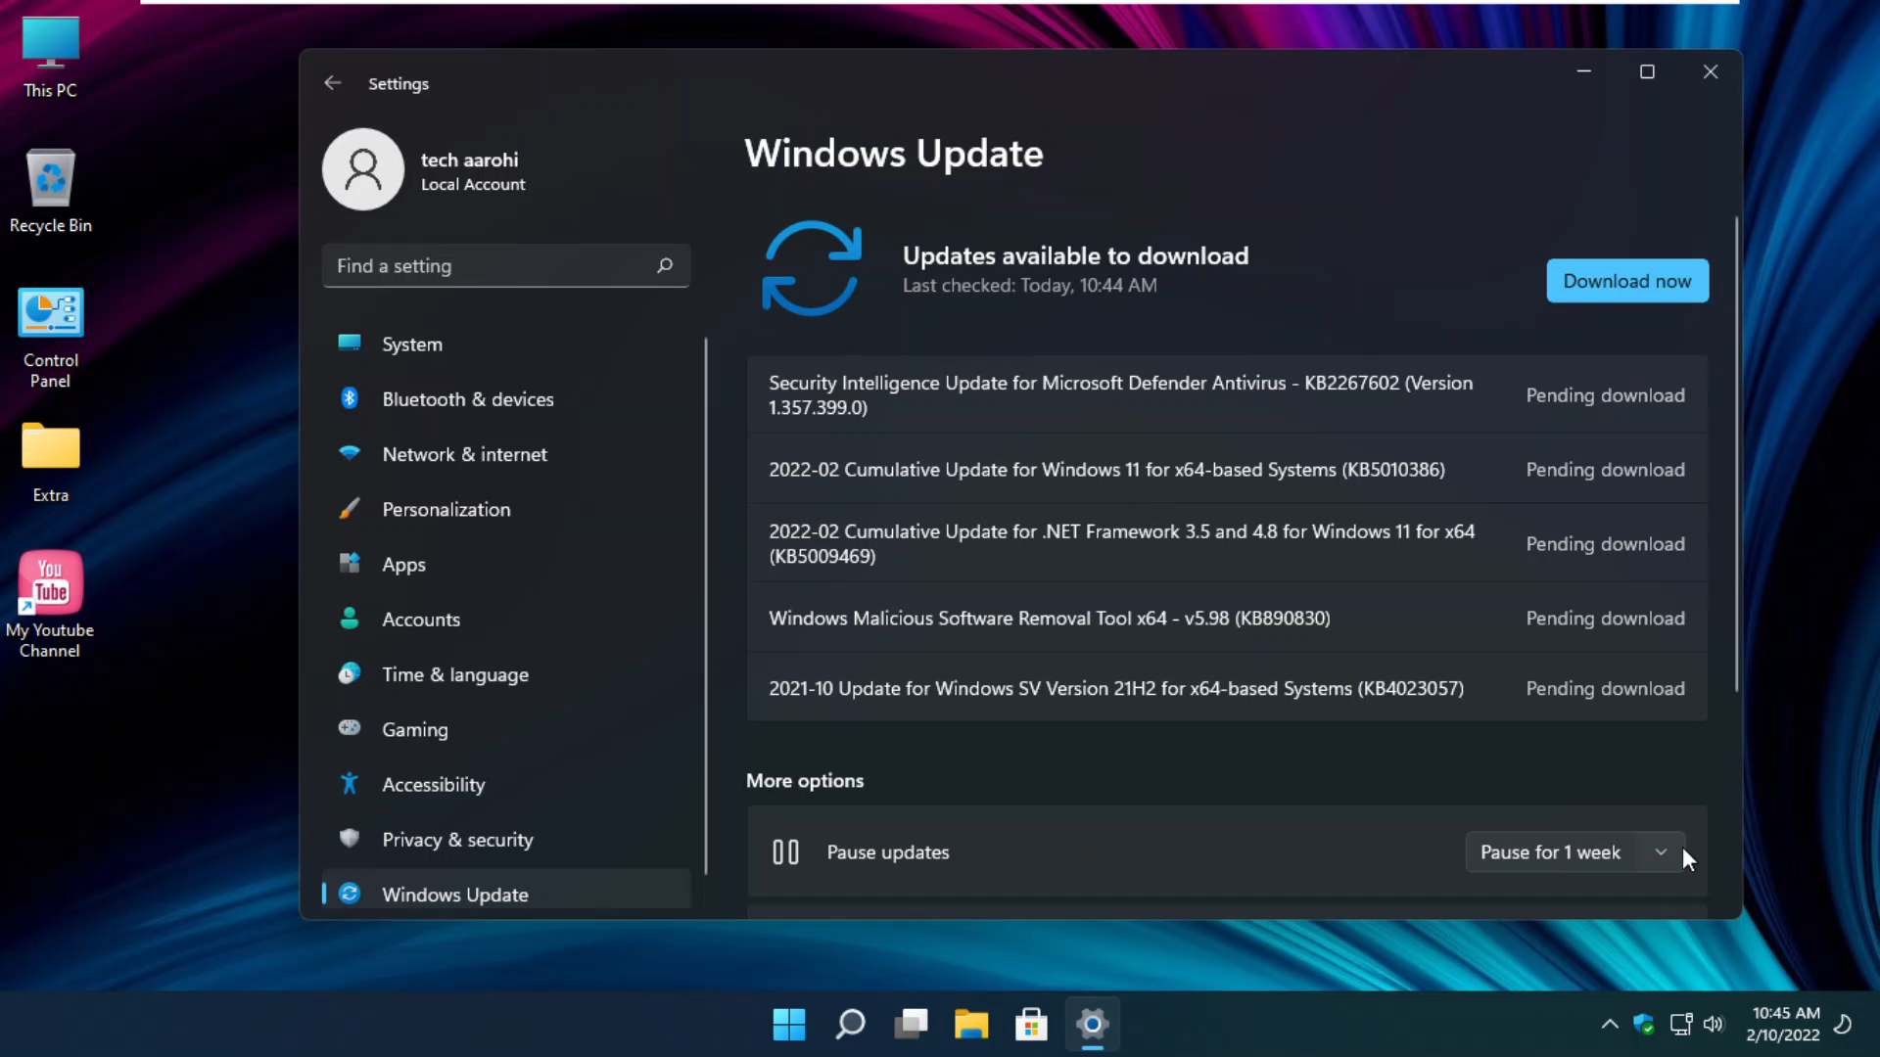Click the search magnifier in Find a setting
1880x1057 pixels.
point(665,265)
